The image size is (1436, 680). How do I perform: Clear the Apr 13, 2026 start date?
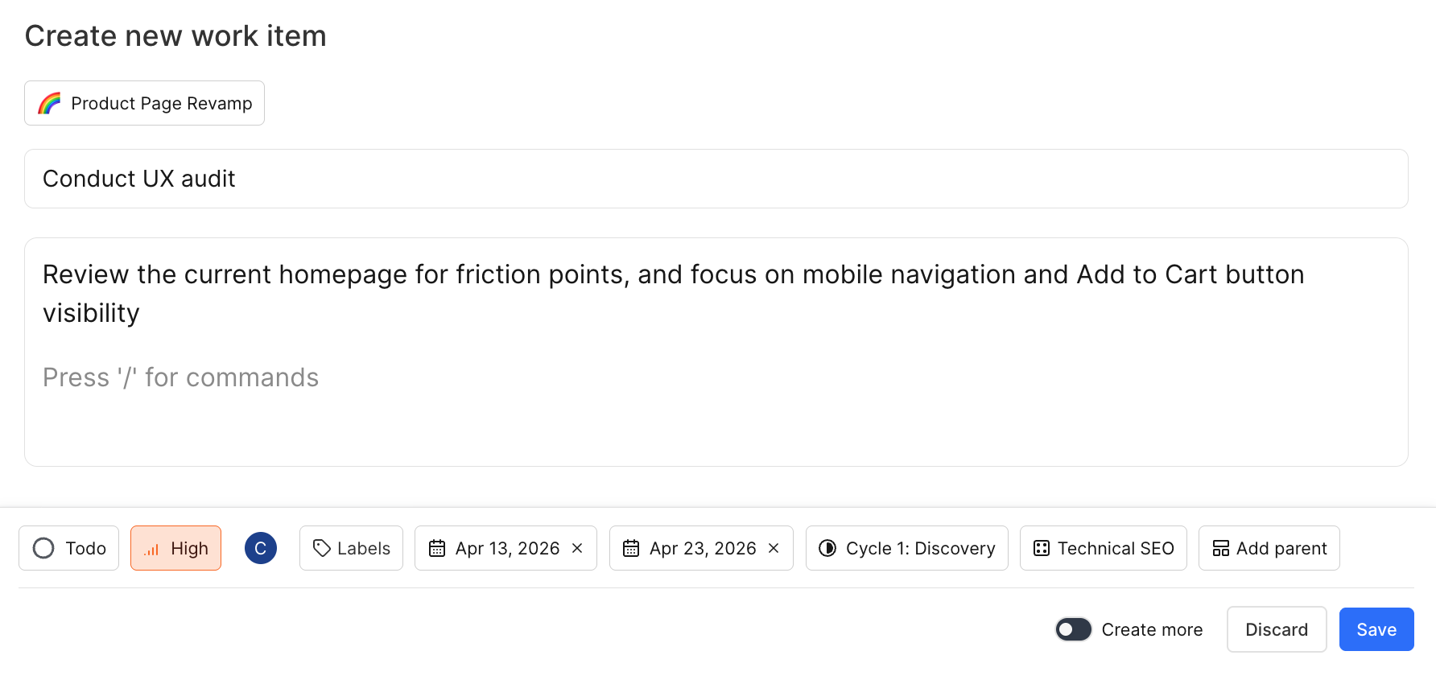click(x=577, y=548)
